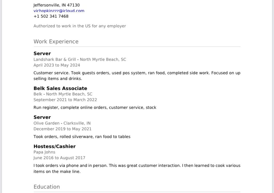Click the Landshark Bar & Grill employer line

pyautogui.click(x=80, y=59)
